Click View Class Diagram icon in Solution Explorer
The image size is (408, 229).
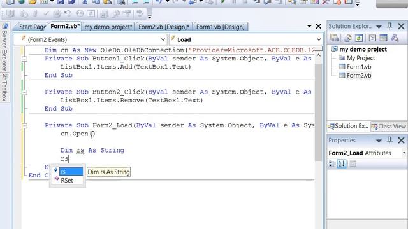point(395,38)
